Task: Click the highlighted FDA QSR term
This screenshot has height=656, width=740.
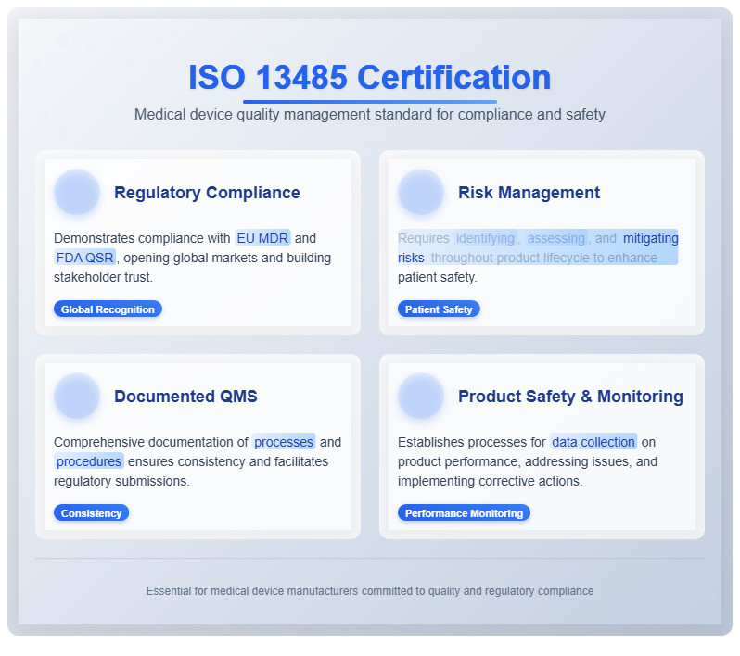Action: [x=85, y=258]
